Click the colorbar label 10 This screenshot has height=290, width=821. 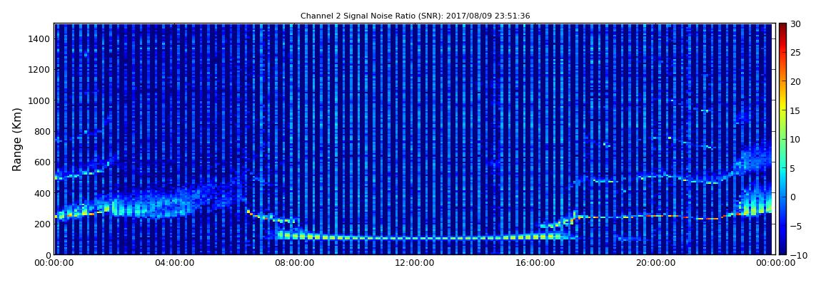(x=795, y=140)
